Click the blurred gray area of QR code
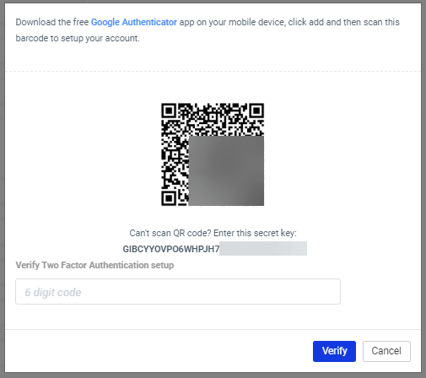426x378 pixels. click(x=226, y=170)
